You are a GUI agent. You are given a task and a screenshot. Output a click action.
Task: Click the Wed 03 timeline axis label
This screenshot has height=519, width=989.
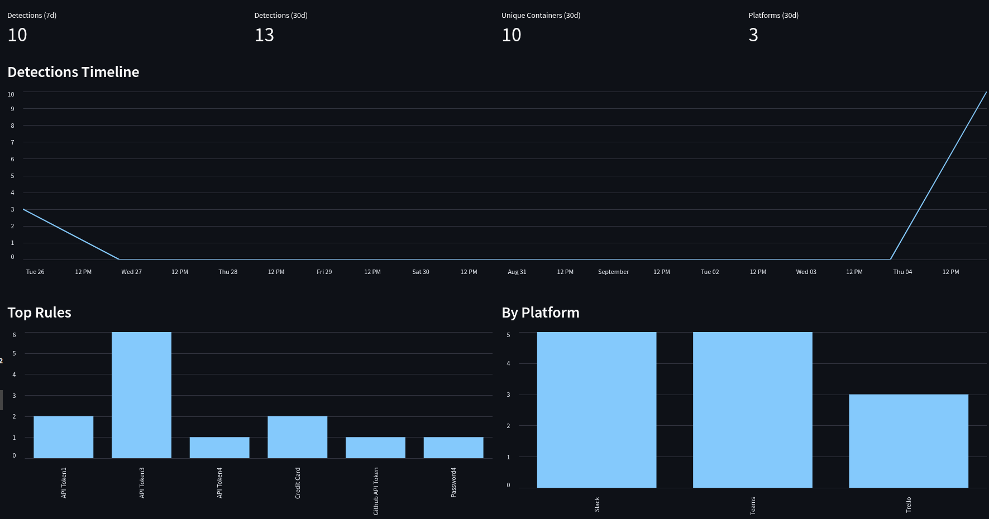[806, 272]
